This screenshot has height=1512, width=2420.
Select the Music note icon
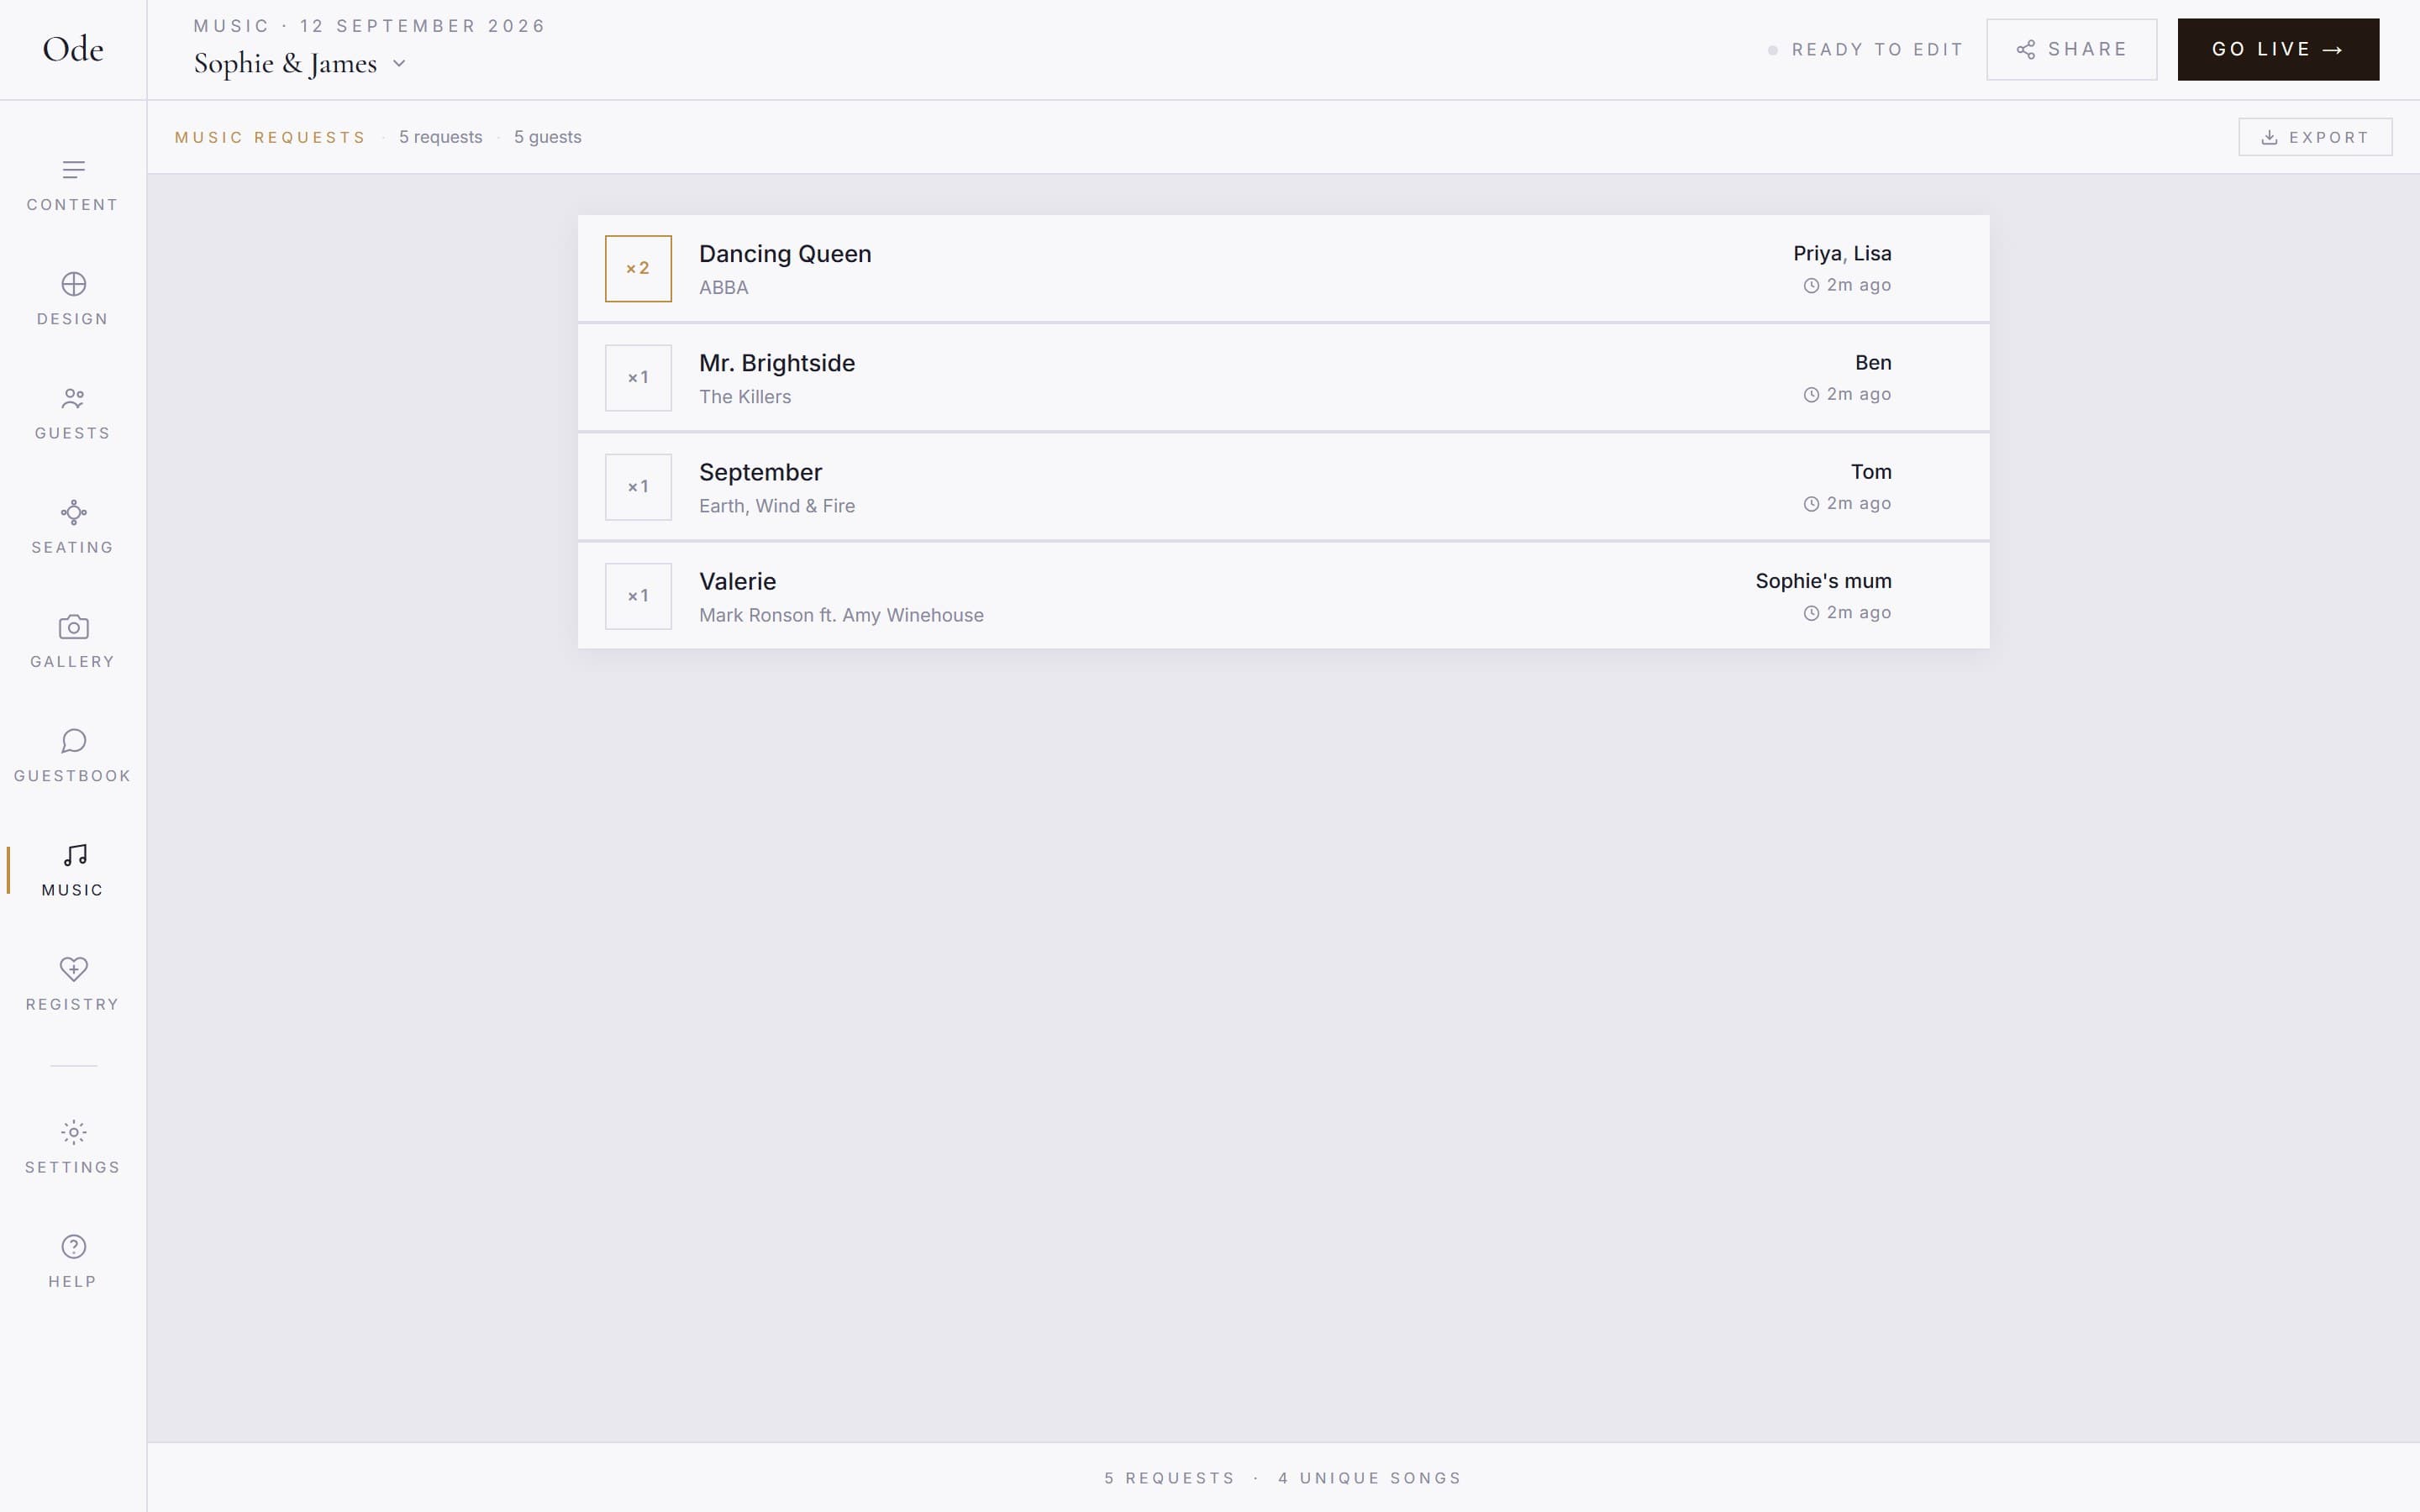click(75, 855)
